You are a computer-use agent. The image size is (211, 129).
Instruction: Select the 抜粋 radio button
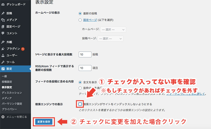[80, 88]
